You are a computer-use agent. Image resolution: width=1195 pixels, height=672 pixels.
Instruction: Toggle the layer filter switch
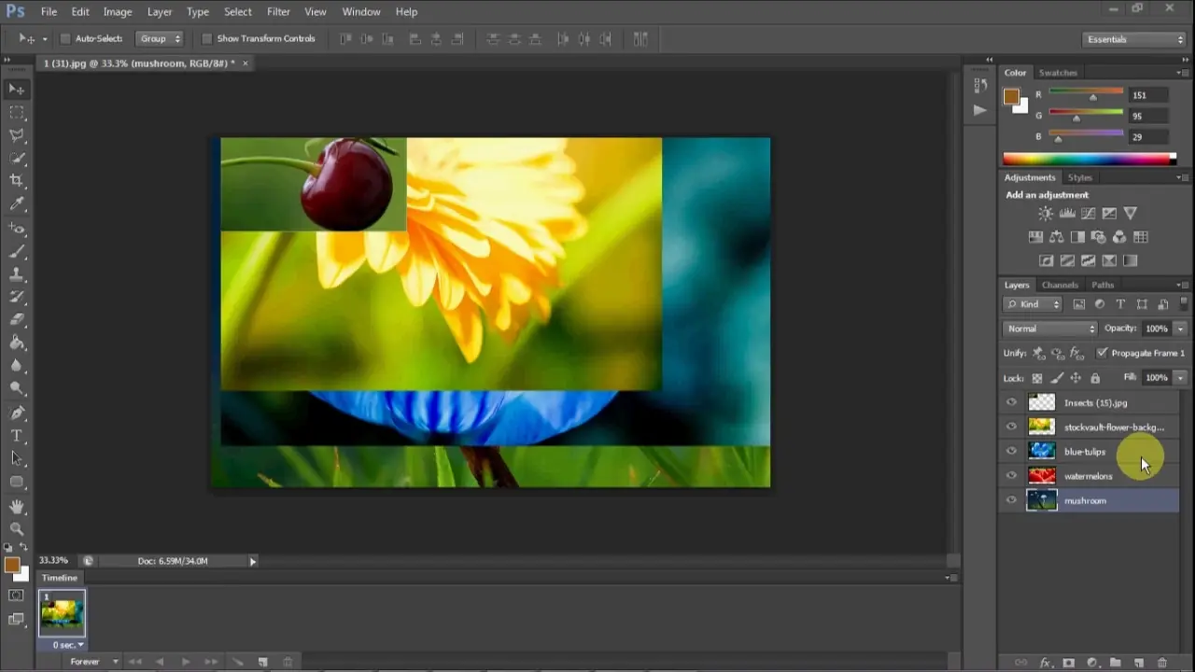[1184, 304]
